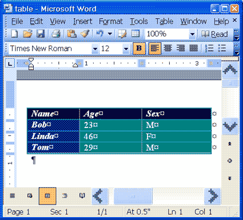The height and width of the screenshot is (220, 243).
Task: Switch to Normal view
Action: (x=13, y=196)
